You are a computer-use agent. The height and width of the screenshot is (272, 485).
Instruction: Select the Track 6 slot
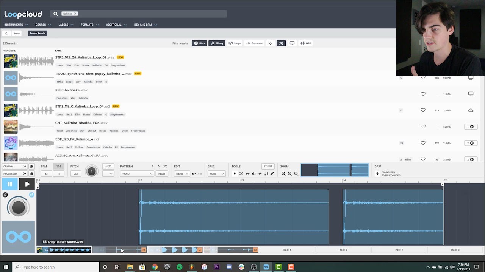pos(343,250)
